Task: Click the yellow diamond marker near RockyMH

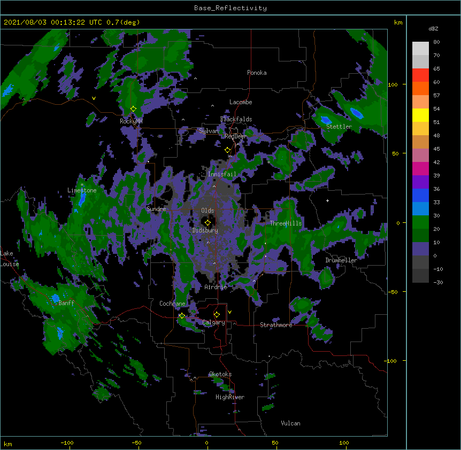Action: pyautogui.click(x=133, y=109)
